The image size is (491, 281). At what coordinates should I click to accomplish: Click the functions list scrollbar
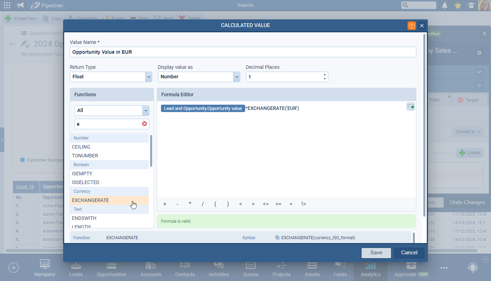(x=151, y=151)
